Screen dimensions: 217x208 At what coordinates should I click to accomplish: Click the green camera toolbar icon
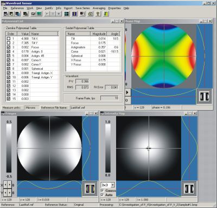[39, 14]
